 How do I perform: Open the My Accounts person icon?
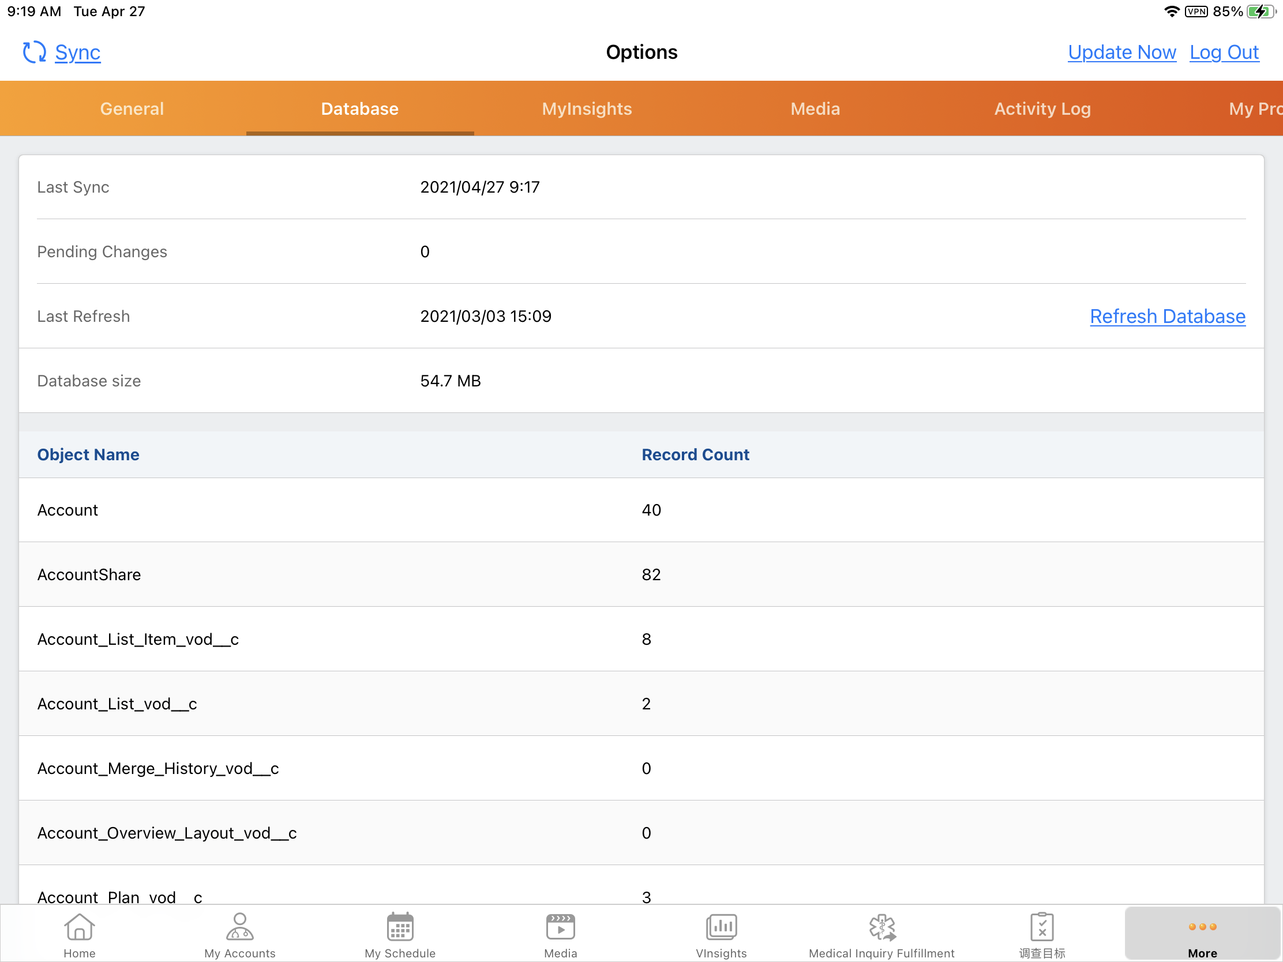pos(239,927)
